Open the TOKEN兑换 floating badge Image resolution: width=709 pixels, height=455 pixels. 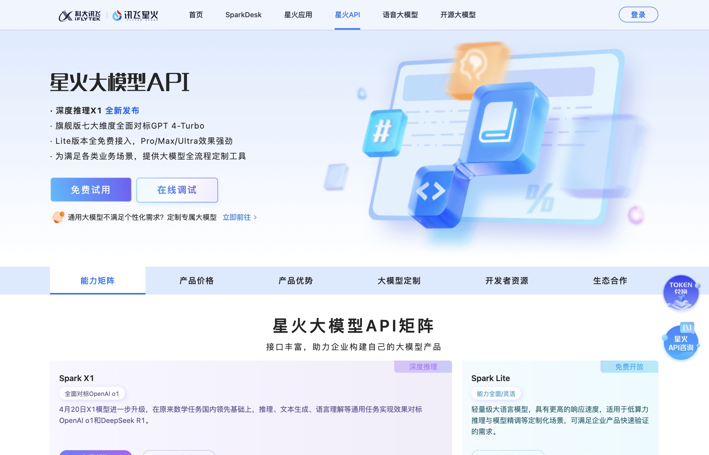681,292
